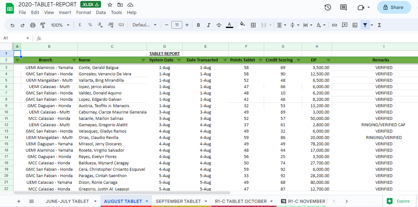Open the Insert menu
The image size is (418, 207).
(65, 12)
